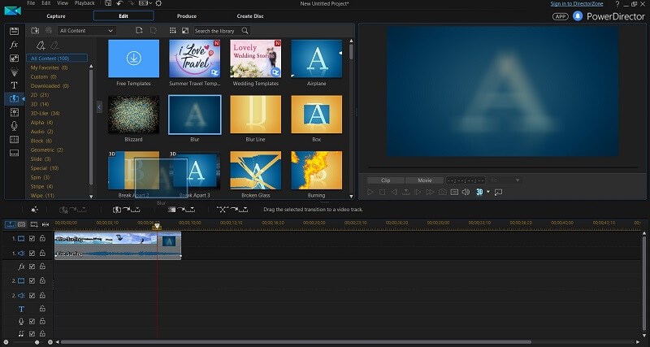Click the import transition templates icon
Image resolution: width=650 pixels, height=347 pixels.
tap(35, 31)
